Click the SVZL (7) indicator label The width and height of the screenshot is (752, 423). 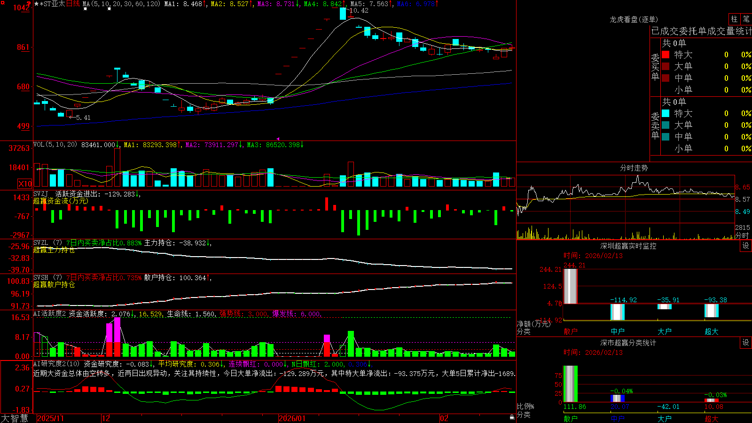tap(47, 243)
